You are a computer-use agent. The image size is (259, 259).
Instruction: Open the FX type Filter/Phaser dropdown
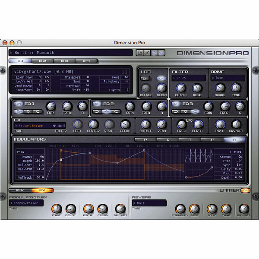click(32, 126)
